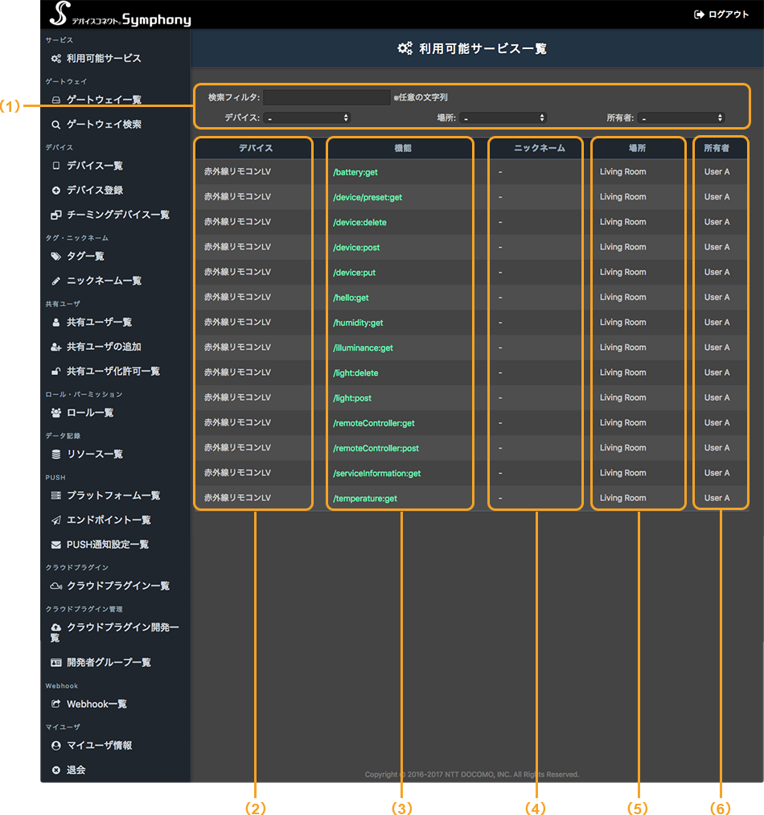This screenshot has height=815, width=764.
Task: Open デバイス一覧 menu entry
Action: pyautogui.click(x=95, y=165)
